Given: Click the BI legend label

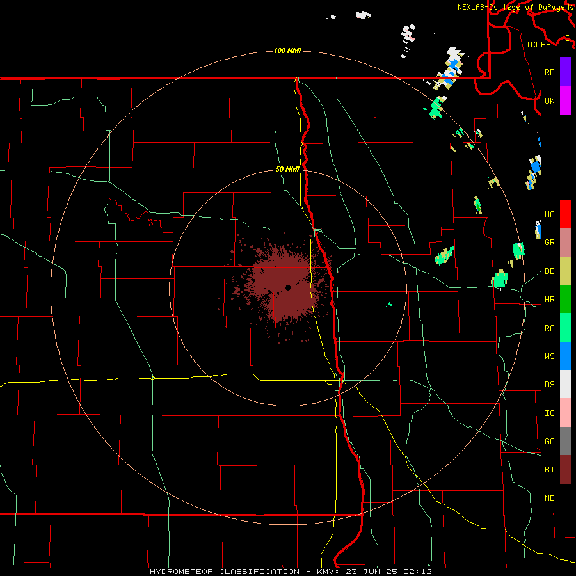Looking at the screenshot, I should coord(549,470).
